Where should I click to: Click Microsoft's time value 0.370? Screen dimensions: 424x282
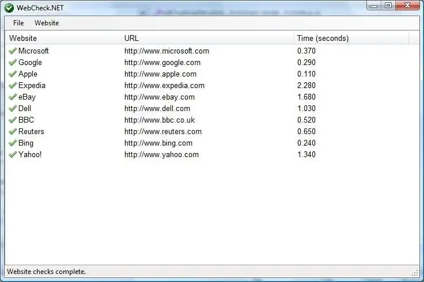(x=306, y=51)
